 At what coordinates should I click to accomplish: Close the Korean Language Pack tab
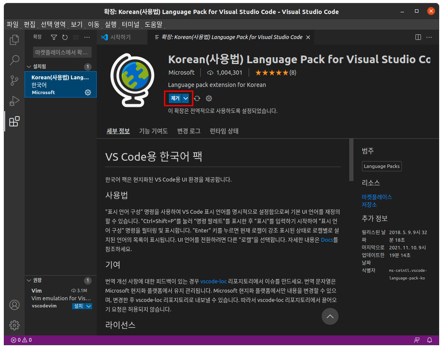308,37
